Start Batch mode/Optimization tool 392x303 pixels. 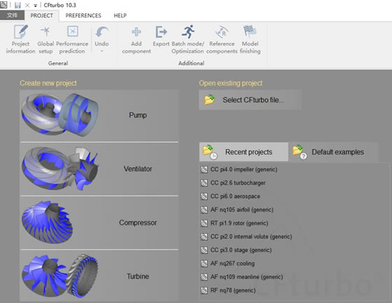tap(188, 39)
